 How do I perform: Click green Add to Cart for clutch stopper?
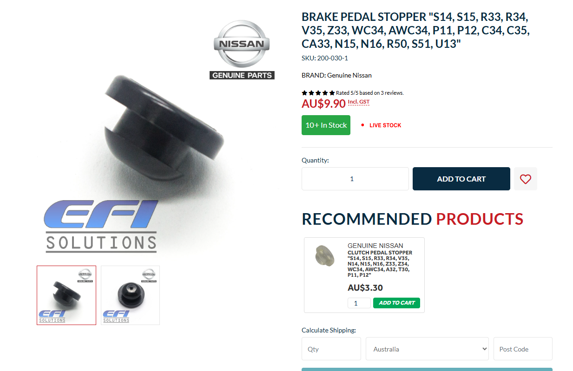pyautogui.click(x=396, y=303)
